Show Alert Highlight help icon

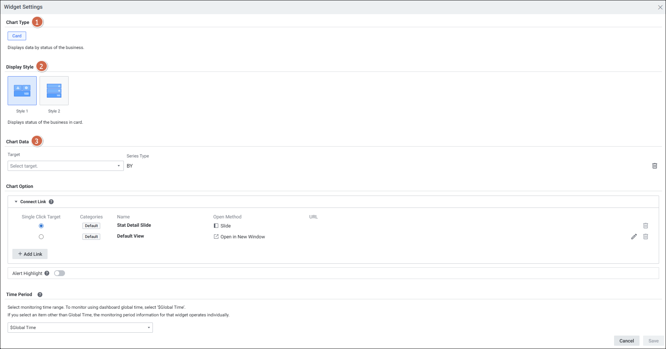[47, 273]
